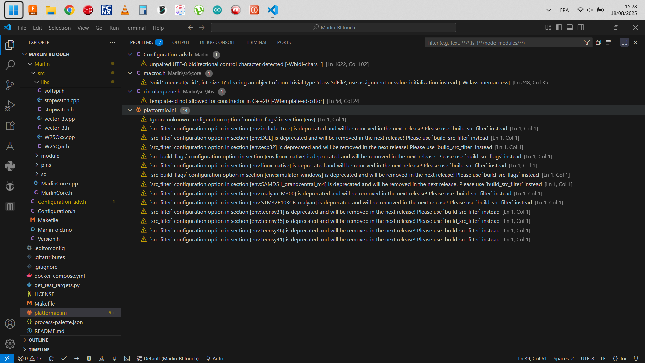Switch to the TERMINAL tab
The width and height of the screenshot is (645, 363).
[256, 42]
